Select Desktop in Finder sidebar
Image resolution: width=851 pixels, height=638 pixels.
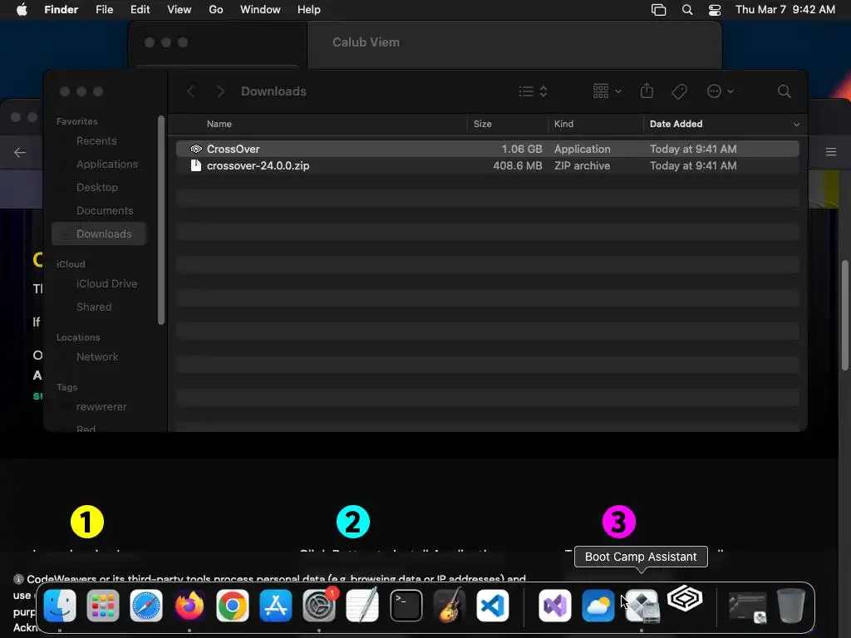pyautogui.click(x=96, y=188)
